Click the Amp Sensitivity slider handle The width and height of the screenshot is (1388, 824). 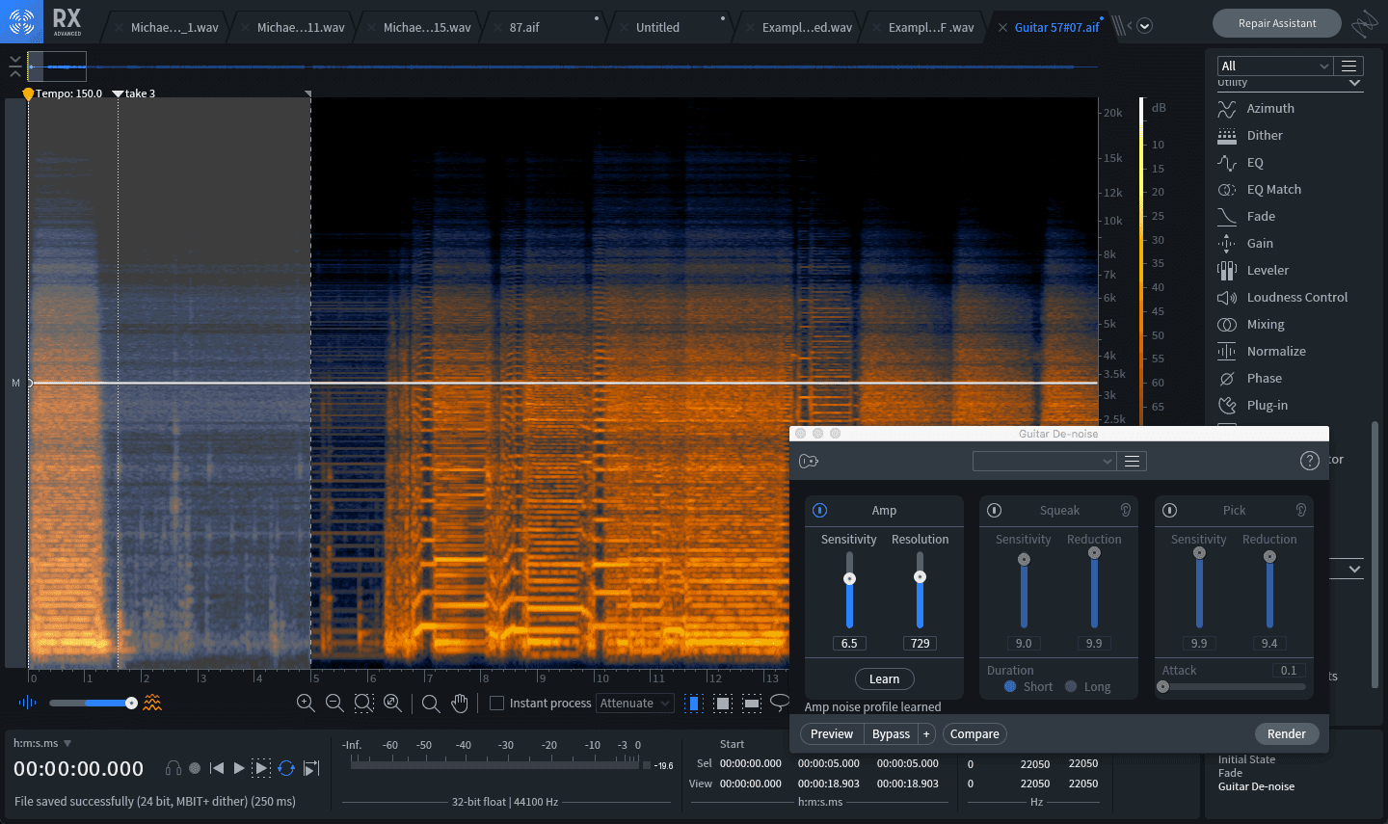point(849,579)
